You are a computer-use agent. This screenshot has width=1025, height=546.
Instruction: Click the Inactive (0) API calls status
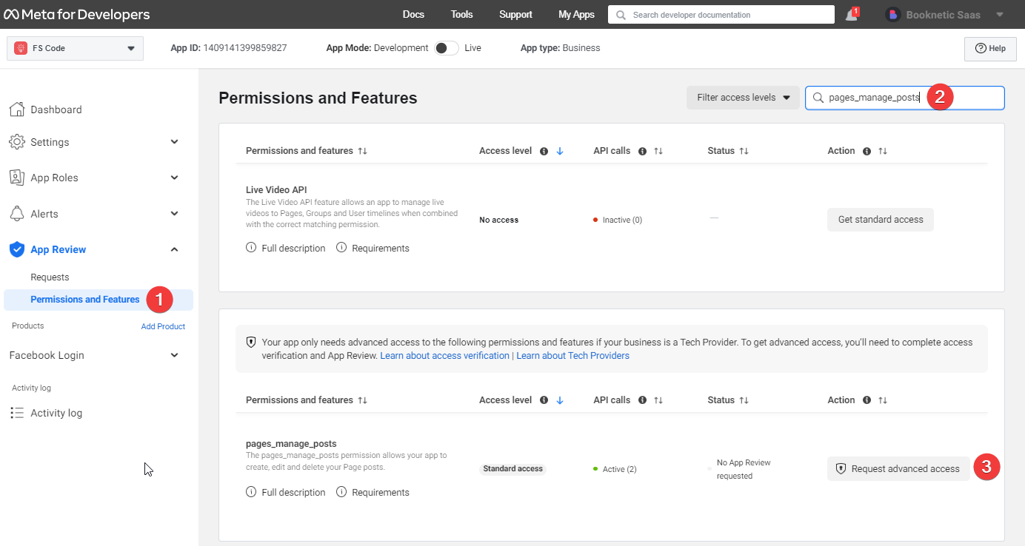click(x=618, y=220)
